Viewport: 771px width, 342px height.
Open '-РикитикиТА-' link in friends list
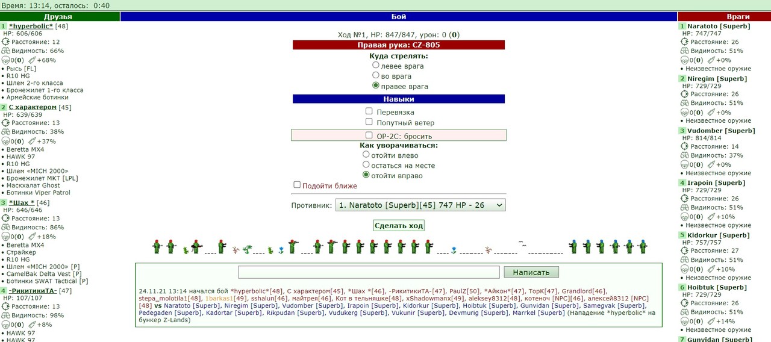[x=33, y=291]
